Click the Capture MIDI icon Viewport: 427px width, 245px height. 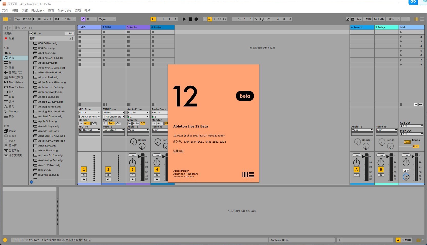[219, 19]
